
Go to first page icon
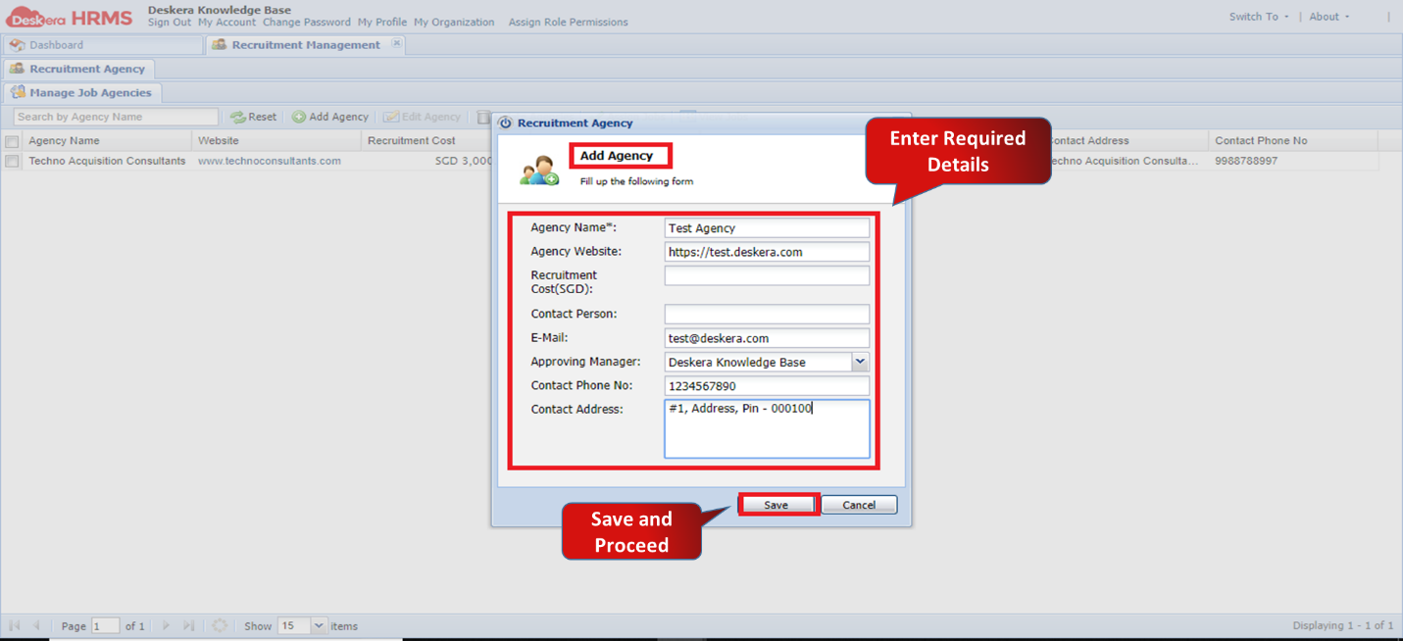click(14, 625)
